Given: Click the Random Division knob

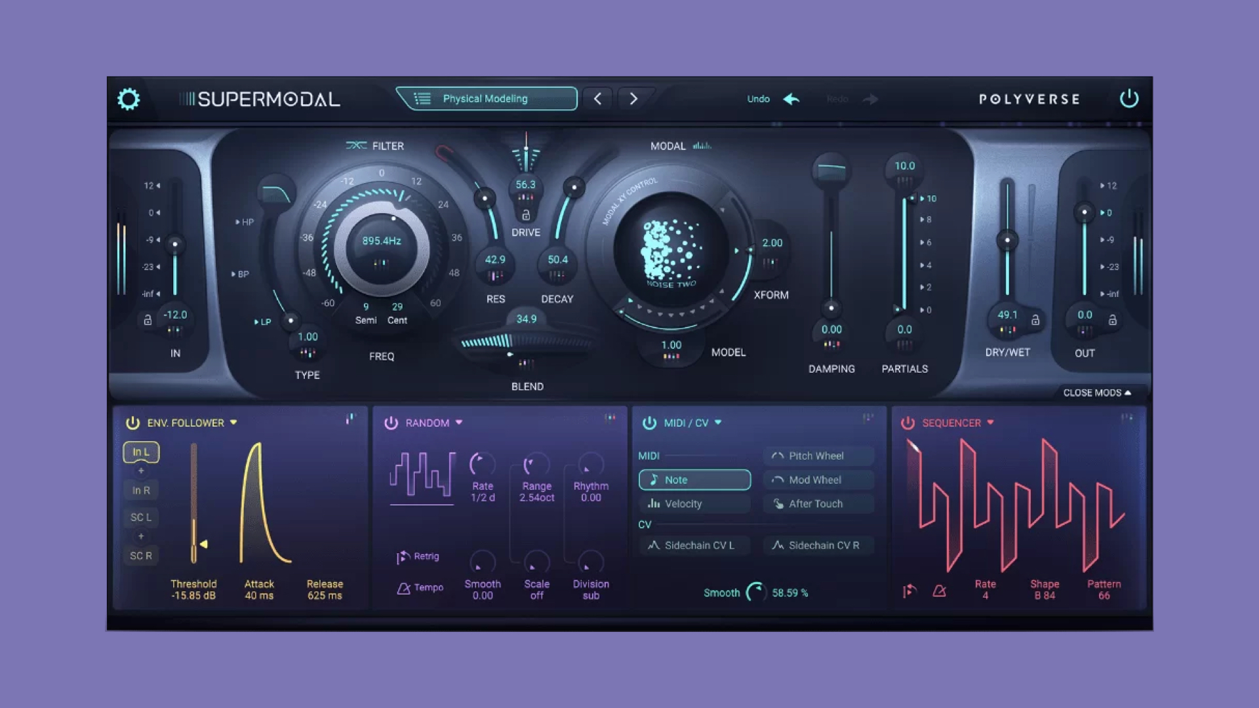Looking at the screenshot, I should [590, 562].
